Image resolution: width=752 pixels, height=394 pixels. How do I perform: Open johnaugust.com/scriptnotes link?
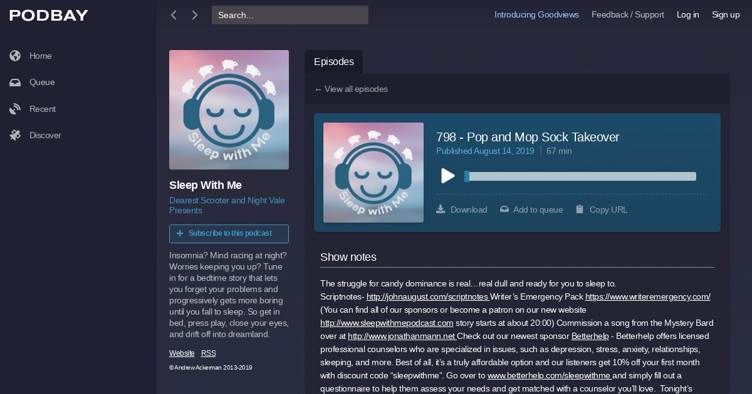[428, 297]
